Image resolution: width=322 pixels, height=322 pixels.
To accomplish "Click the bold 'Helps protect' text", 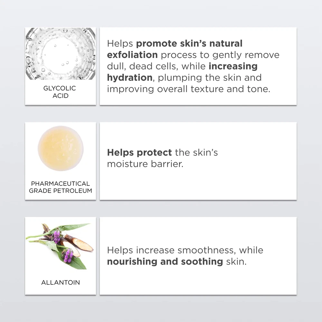I will tap(139, 152).
